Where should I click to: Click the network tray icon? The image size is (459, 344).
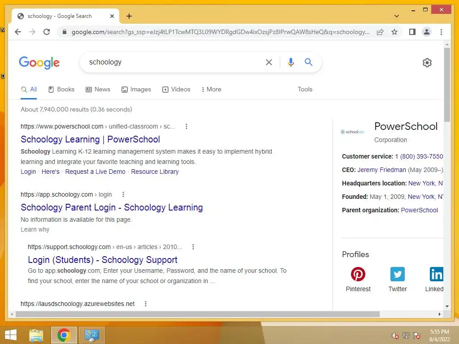coord(406,335)
